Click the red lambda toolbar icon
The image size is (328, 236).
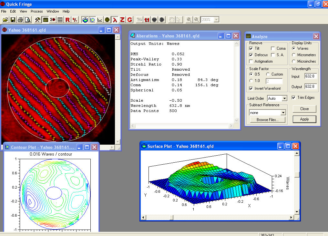click(115, 20)
